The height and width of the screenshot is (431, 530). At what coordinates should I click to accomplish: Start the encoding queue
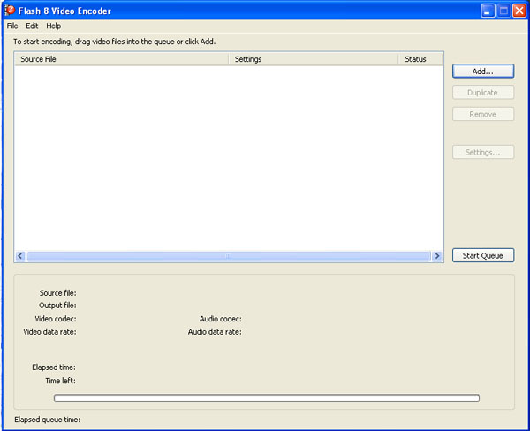(483, 255)
